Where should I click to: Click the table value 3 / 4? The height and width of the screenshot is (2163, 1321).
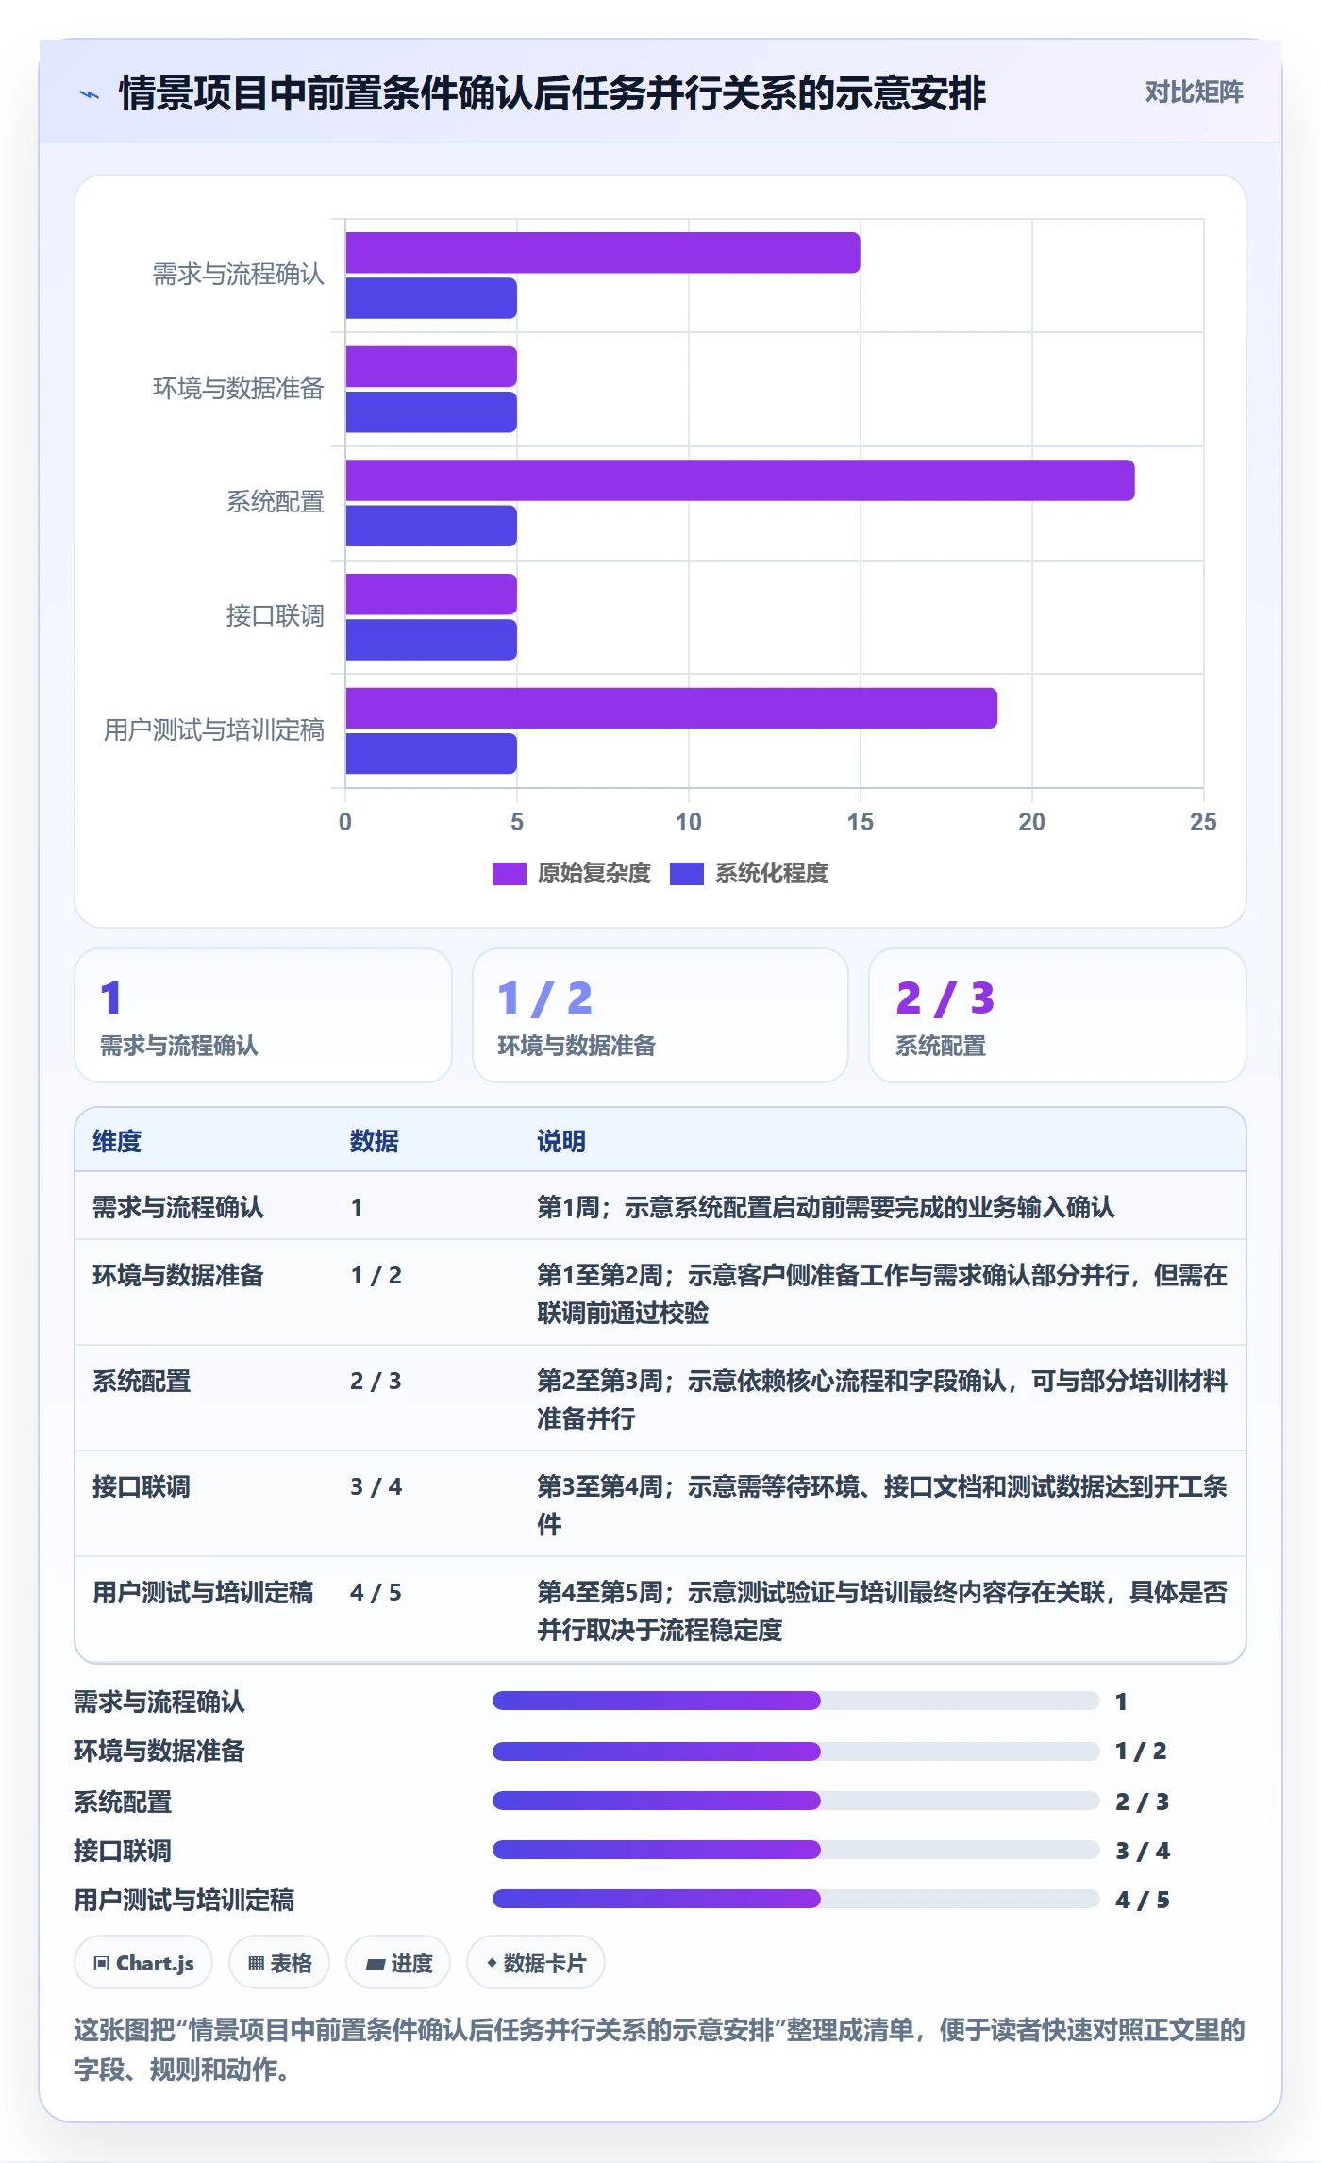click(376, 1486)
